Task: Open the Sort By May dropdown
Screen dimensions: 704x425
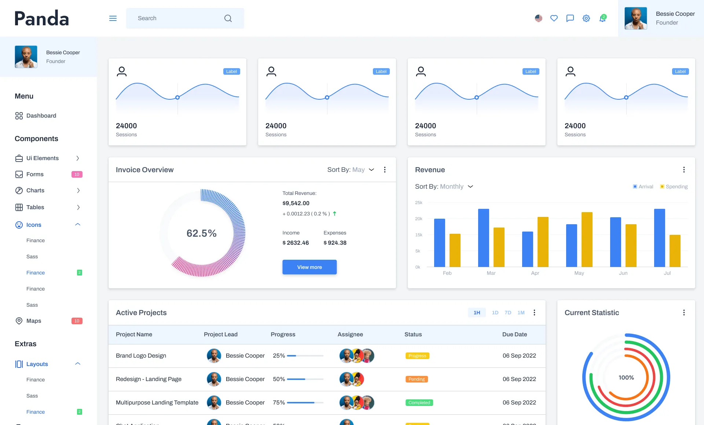Action: pos(351,170)
